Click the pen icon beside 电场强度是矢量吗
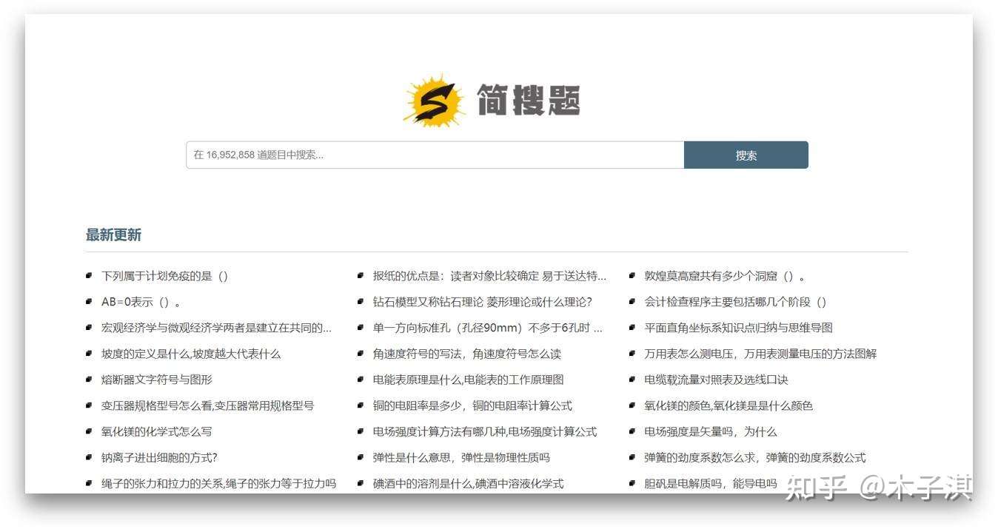This screenshot has width=998, height=529. point(631,431)
